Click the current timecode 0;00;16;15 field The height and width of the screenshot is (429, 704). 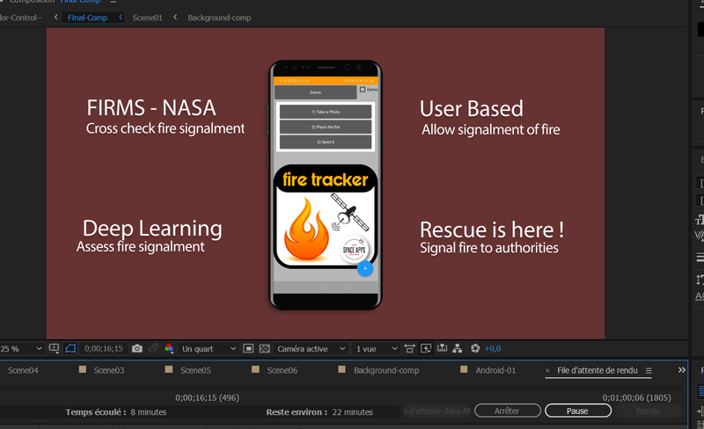point(103,349)
